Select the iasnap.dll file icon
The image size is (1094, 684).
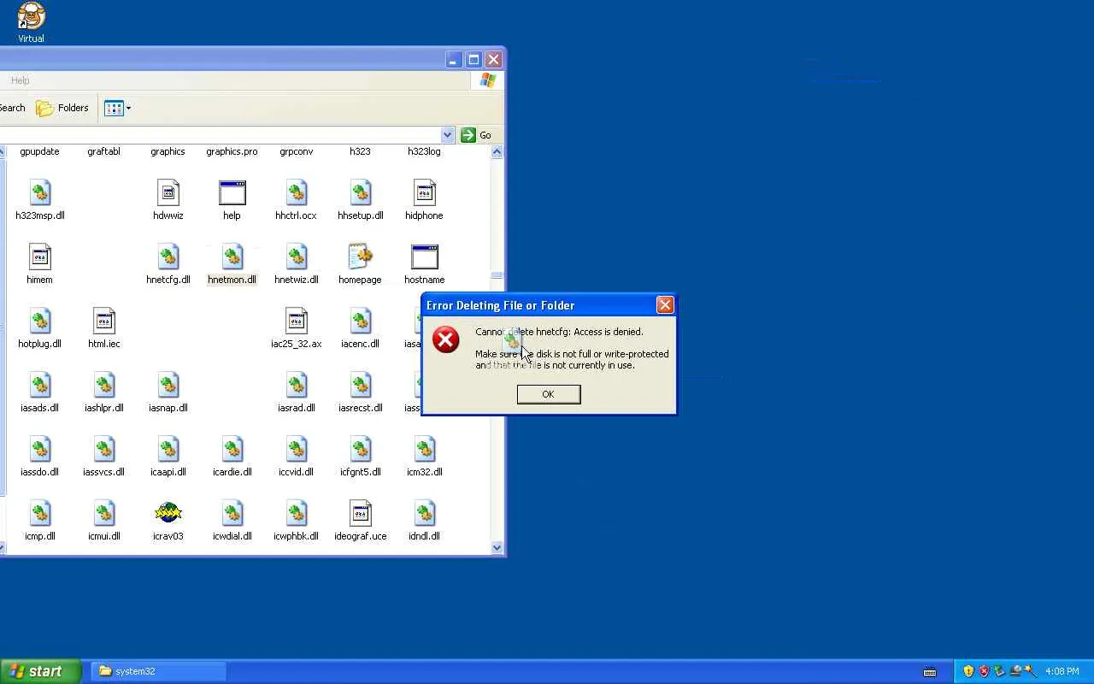168,385
